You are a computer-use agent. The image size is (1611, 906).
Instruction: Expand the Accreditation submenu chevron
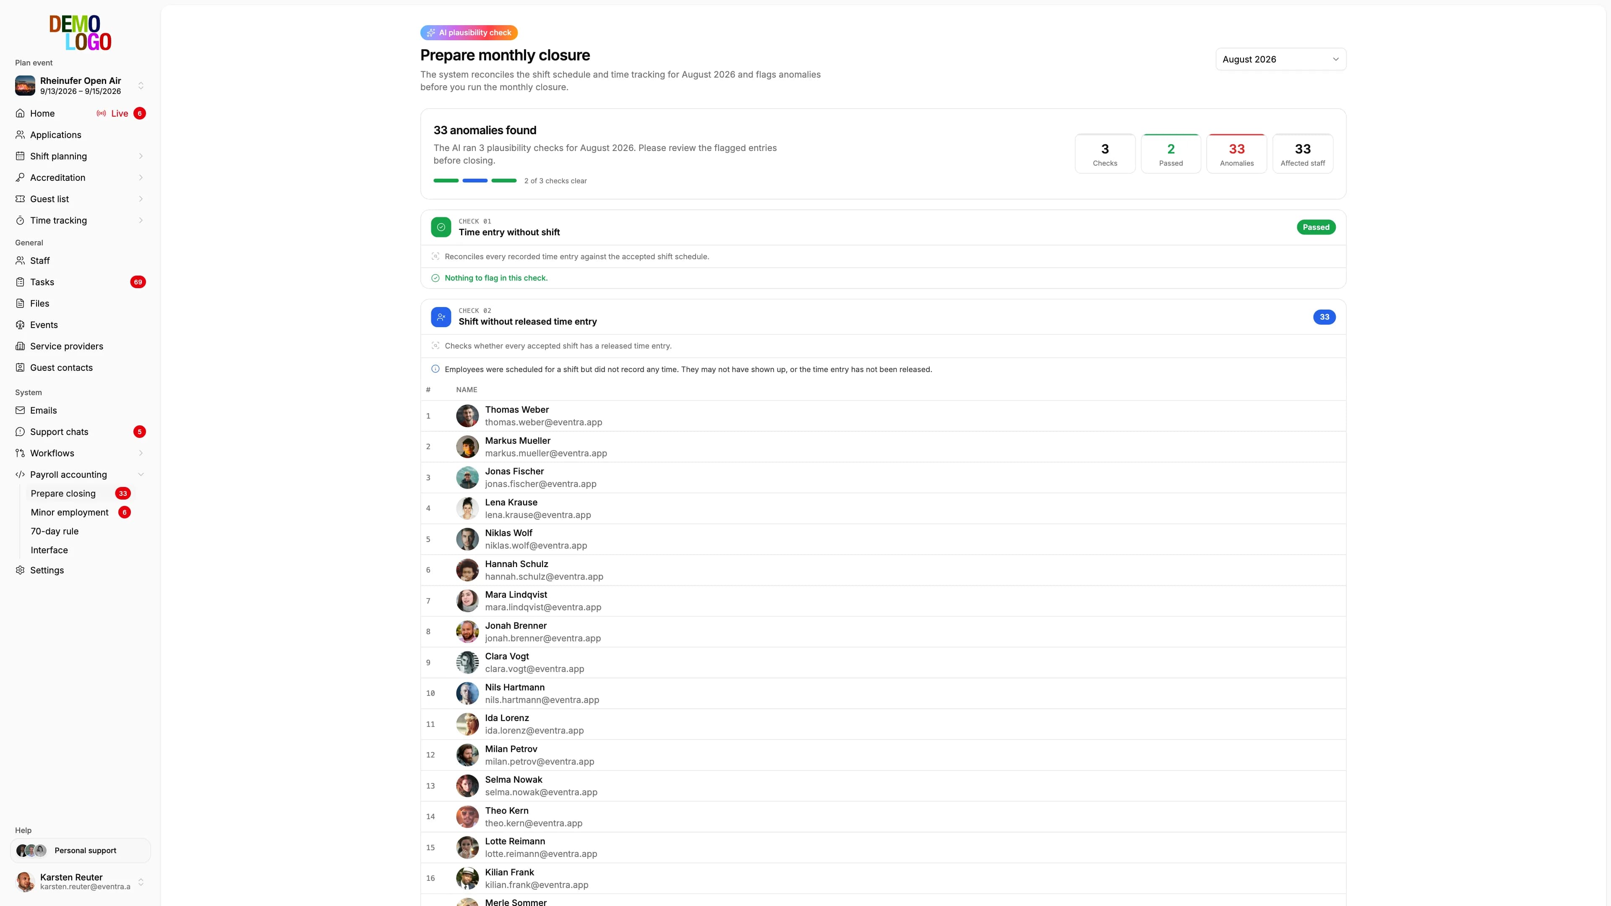[x=141, y=177]
